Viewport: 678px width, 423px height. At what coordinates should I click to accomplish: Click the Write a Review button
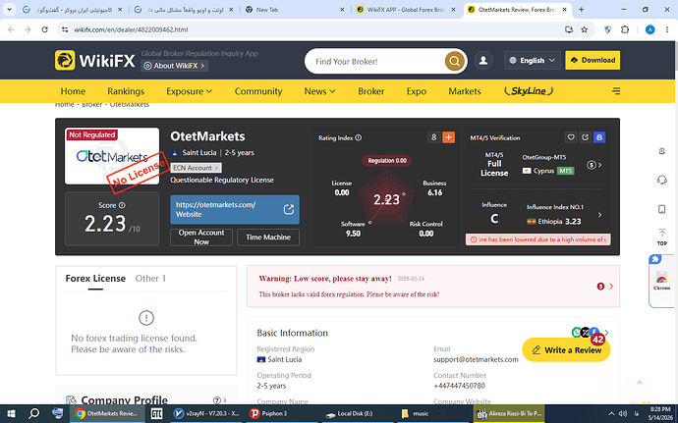point(566,350)
